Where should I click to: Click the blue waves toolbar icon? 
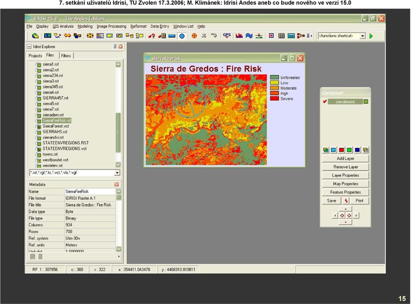249,36
